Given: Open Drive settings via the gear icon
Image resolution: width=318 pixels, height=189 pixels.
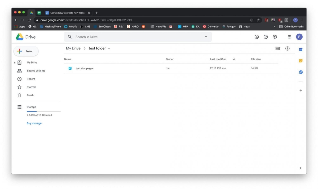Looking at the screenshot, I should point(275,37).
